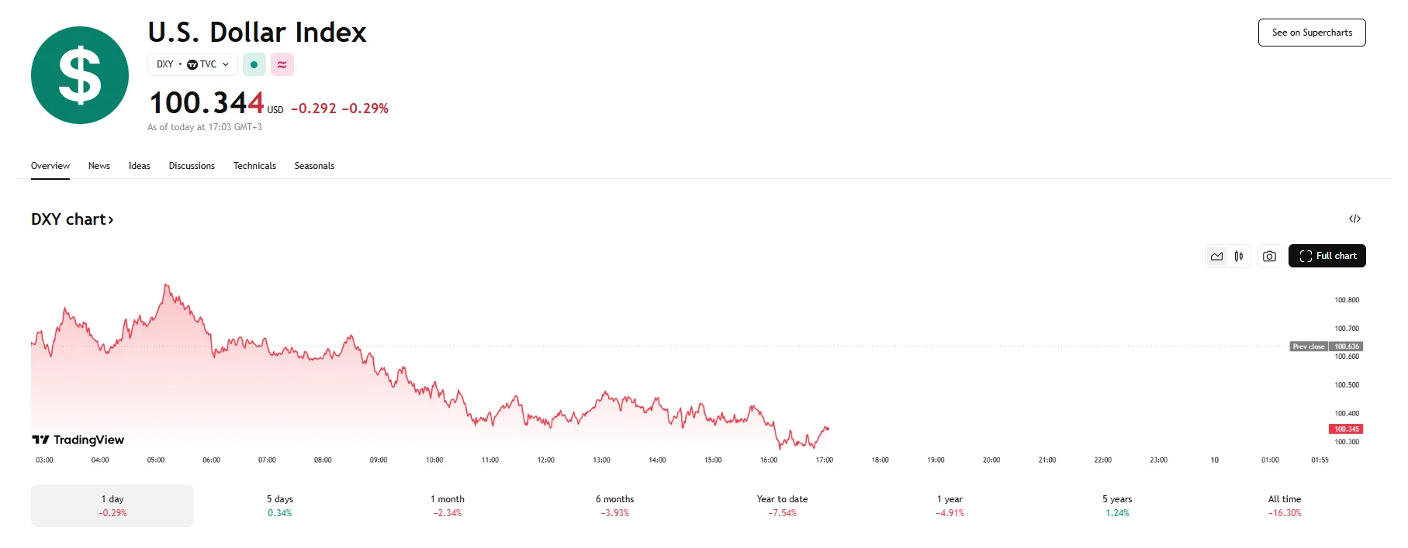Select the 5 days time range
The image size is (1408, 548).
click(280, 505)
